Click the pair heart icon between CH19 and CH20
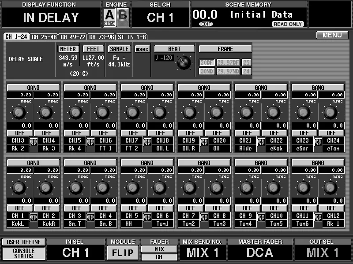Viewport: 353px width, 264px height. point(204,142)
